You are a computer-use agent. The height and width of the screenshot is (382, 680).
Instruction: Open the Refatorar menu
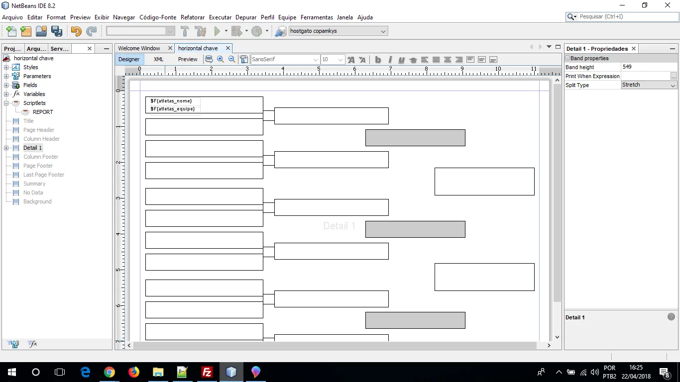(193, 17)
